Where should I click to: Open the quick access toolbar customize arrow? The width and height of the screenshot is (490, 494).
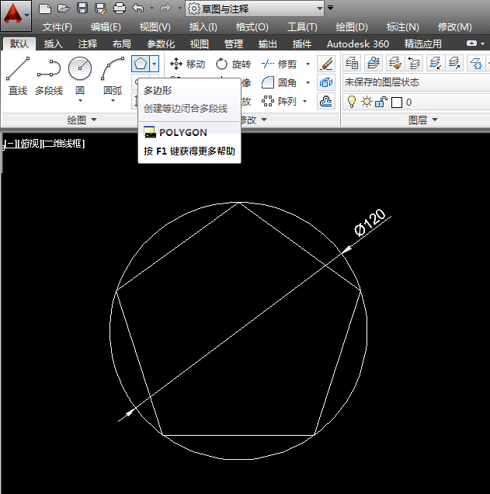[x=330, y=8]
